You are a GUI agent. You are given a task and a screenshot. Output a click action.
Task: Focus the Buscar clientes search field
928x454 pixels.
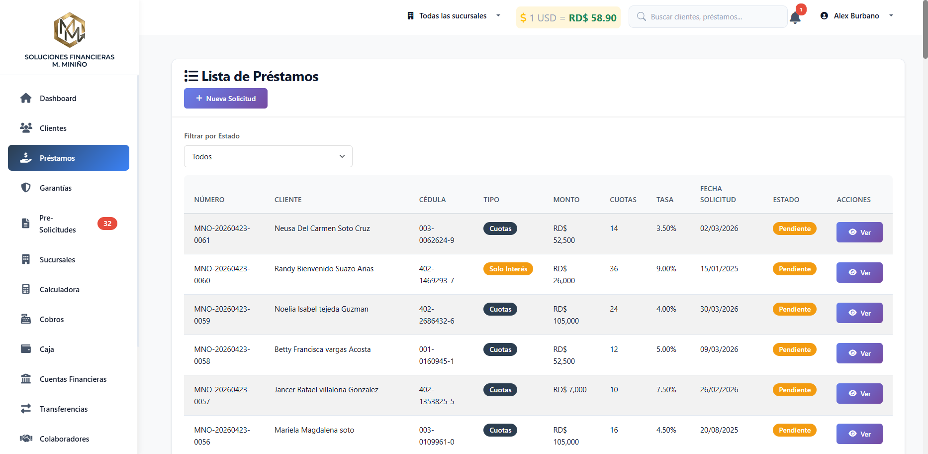pyautogui.click(x=708, y=17)
